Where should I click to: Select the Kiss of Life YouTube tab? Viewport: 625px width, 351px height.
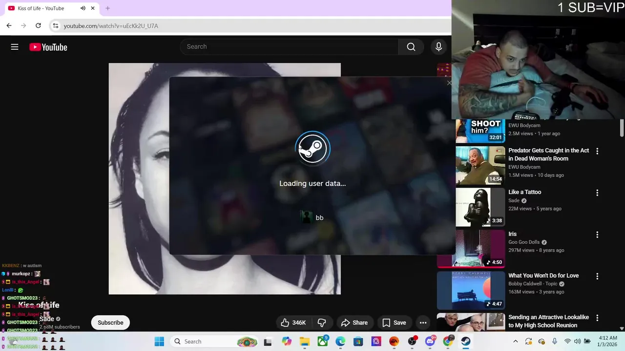(51, 8)
